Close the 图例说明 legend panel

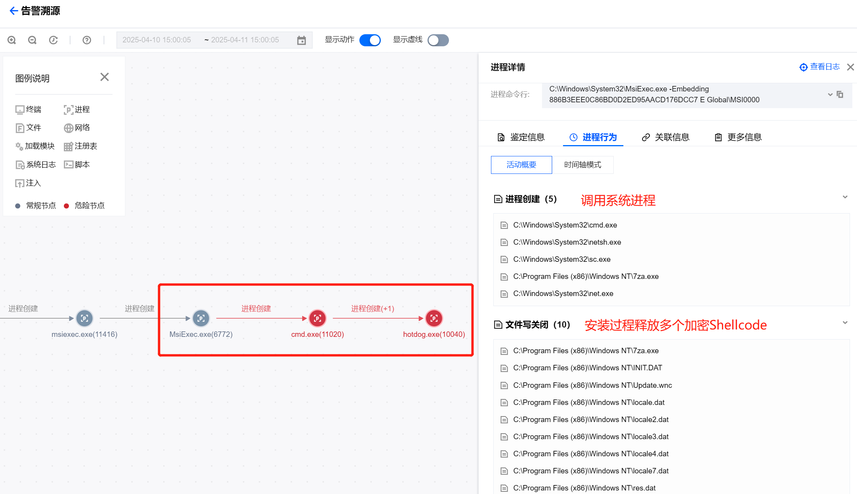pyautogui.click(x=104, y=77)
